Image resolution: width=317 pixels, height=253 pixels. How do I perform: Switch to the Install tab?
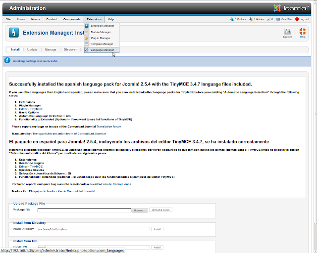click(15, 49)
